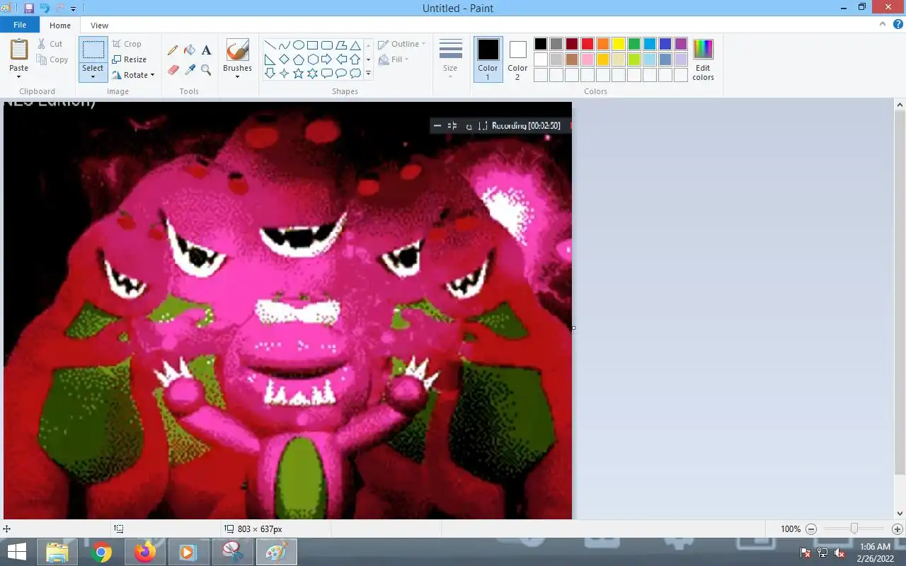906x566 pixels.
Task: Open Paint Help question mark icon
Action: 897,24
